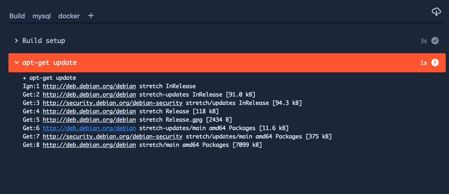Open the Get:3 security.debian.org link
The width and height of the screenshot is (449, 194).
(112, 103)
